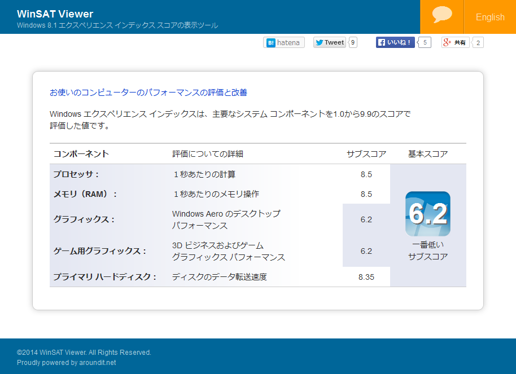Click the Tweet button
The image size is (516, 374).
coord(330,42)
